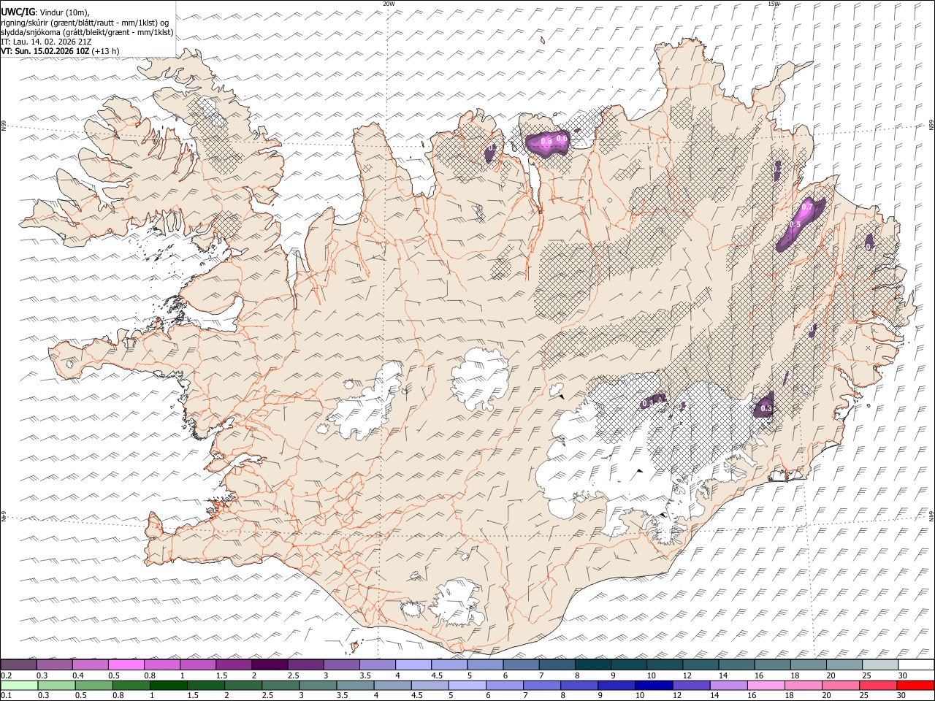Click the 0.7 value in eastern purple patch

(807, 207)
